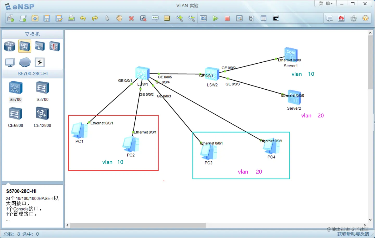The width and height of the screenshot is (375, 238).
Task: Select the text annotation tool
Action: click(x=155, y=18)
